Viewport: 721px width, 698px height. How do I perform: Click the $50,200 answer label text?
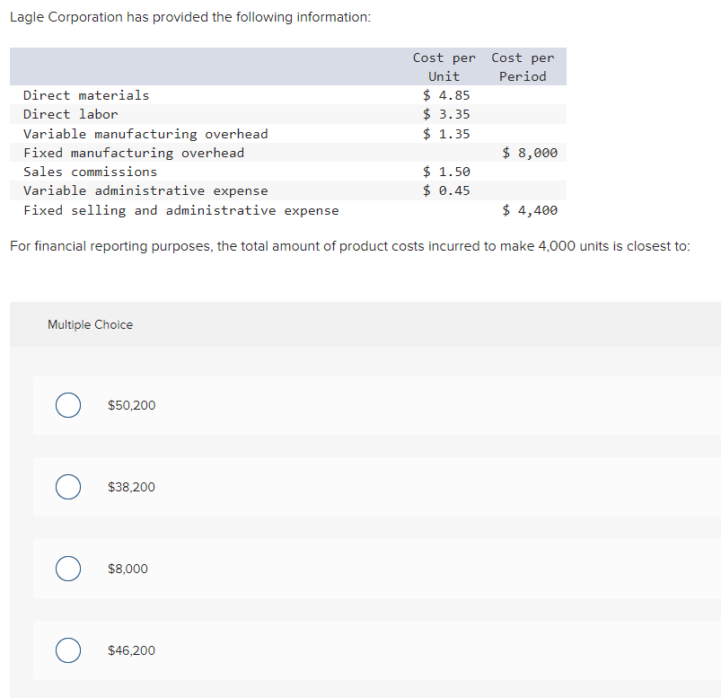pos(131,405)
